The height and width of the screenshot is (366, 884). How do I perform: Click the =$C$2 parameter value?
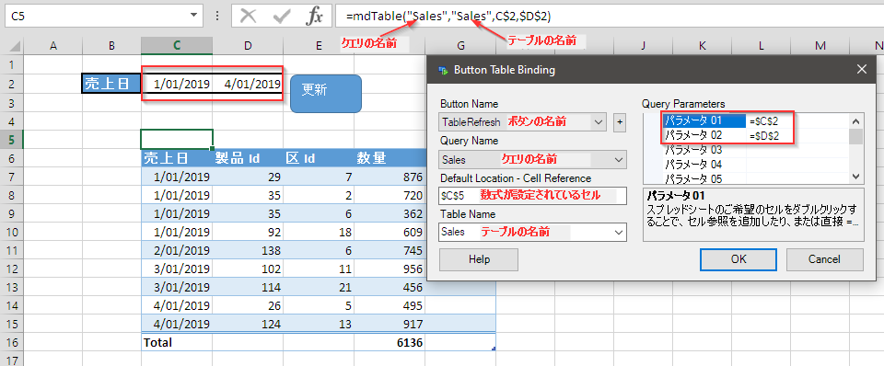pyautogui.click(x=763, y=121)
